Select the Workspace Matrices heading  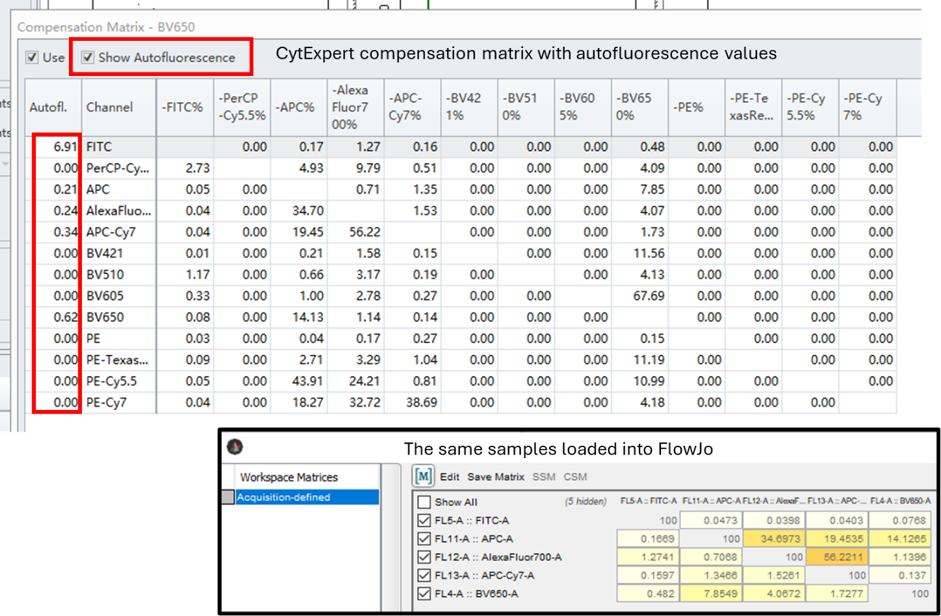[289, 477]
